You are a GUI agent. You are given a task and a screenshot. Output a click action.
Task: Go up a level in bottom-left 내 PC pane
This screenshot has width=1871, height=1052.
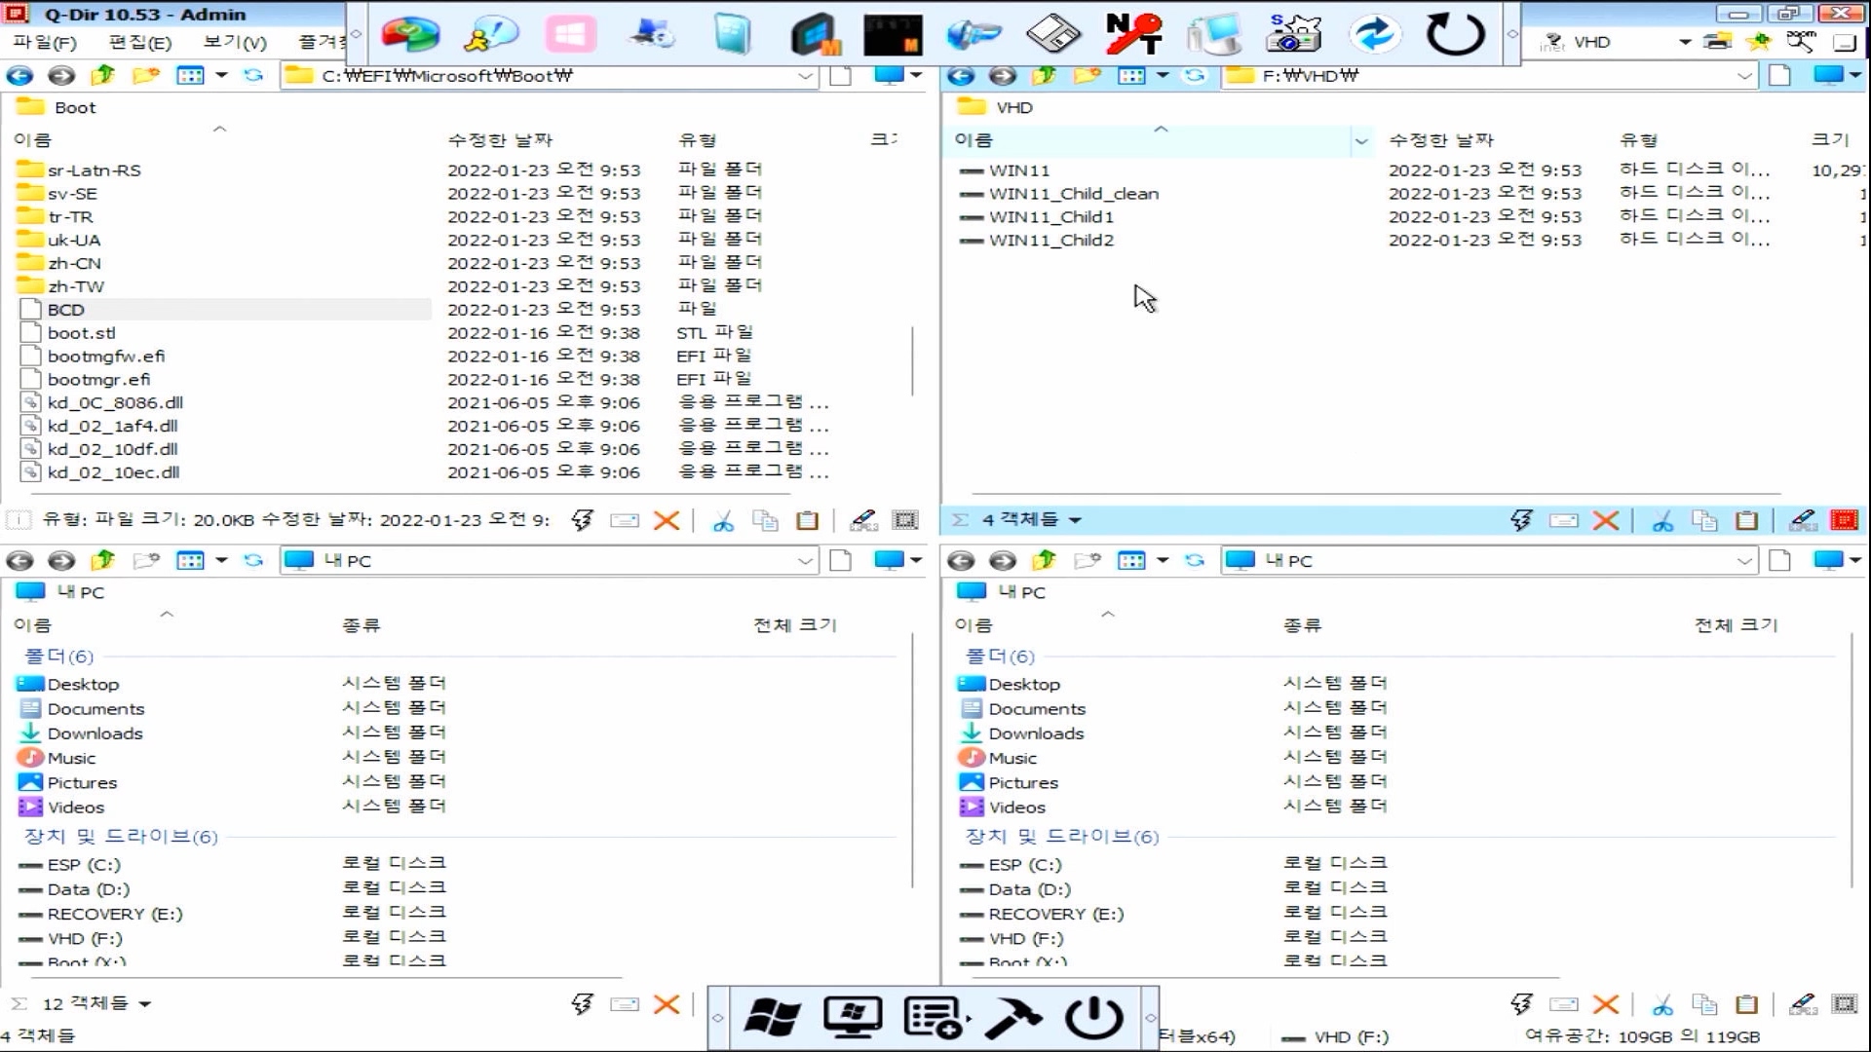pyautogui.click(x=102, y=560)
